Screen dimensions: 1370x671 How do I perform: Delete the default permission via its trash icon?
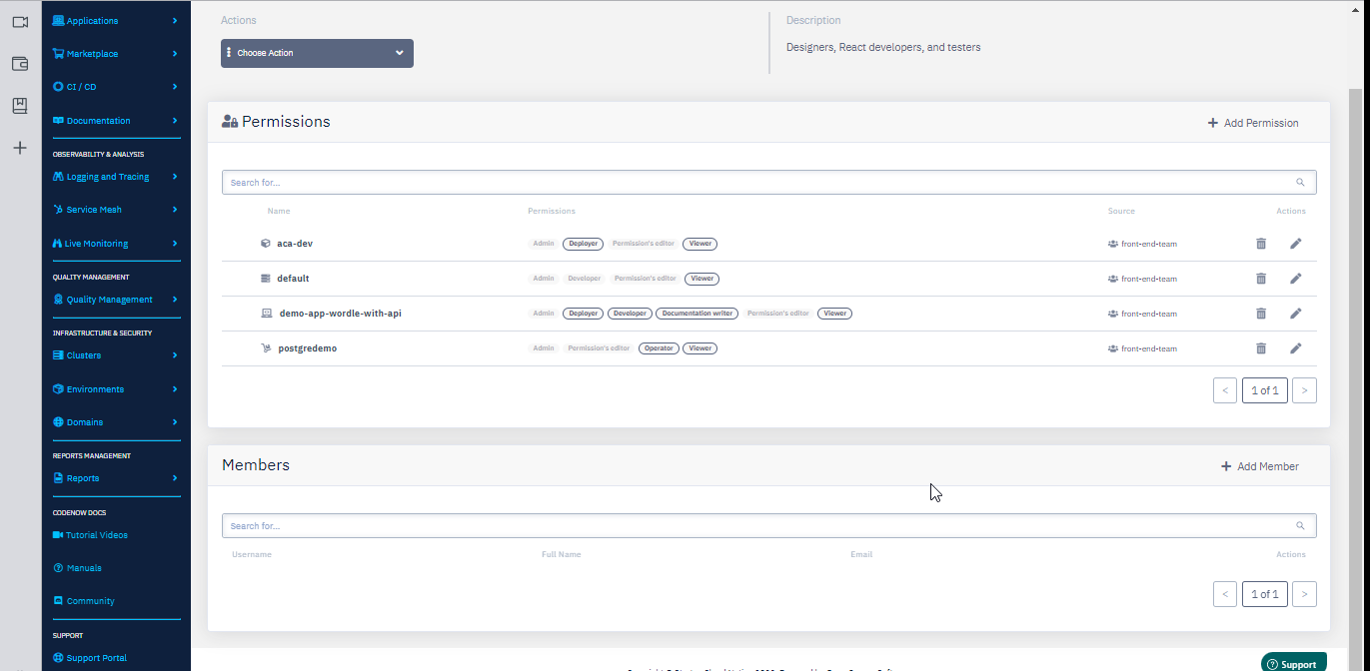(1261, 279)
